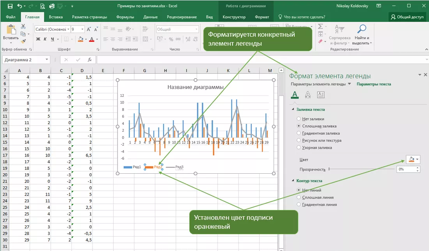This screenshot has width=429, height=251.
Task: Click the Cut scissors icon
Action: 23,26
